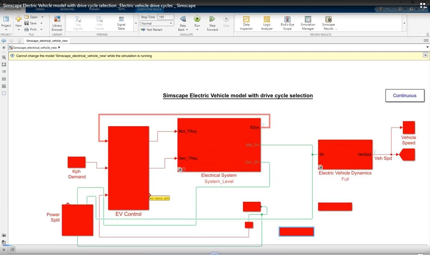Click the forward navigation arrow
The height and width of the screenshot is (255, 430).
12,40
